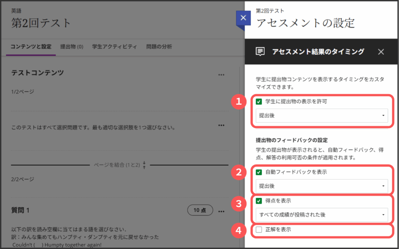The image size is (399, 249).
Task: Close the アセスメント結果のタイミング header
Action: (381, 52)
